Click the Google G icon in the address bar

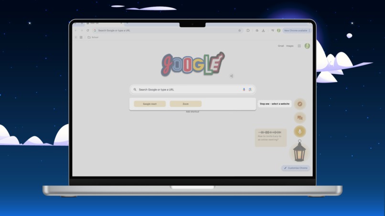pos(95,31)
